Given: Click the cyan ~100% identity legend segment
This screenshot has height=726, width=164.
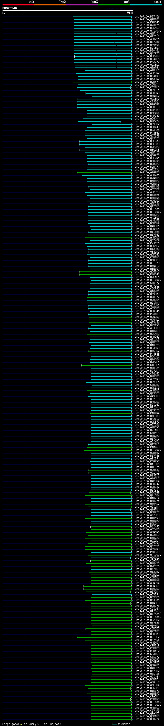Looking at the screenshot, I should (146, 5).
